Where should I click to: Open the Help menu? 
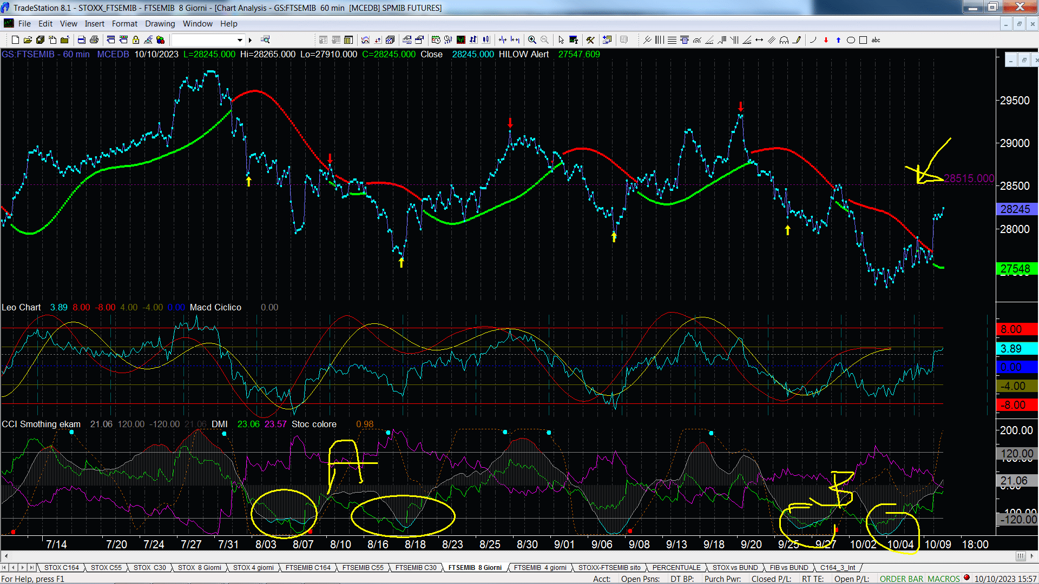[x=229, y=24]
